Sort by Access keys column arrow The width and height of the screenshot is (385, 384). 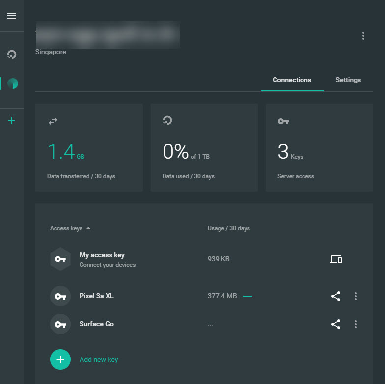pos(88,228)
